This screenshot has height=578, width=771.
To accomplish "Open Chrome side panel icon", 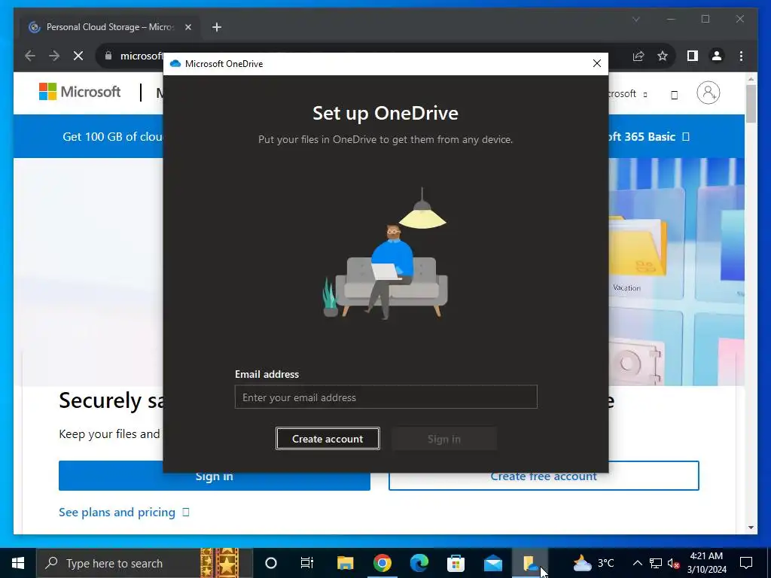I will click(693, 56).
